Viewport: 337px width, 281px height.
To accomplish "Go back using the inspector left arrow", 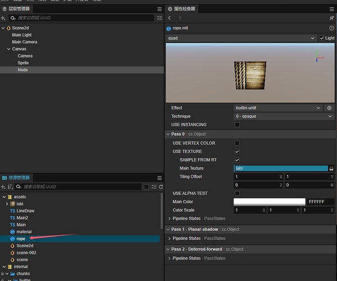I will (170, 18).
